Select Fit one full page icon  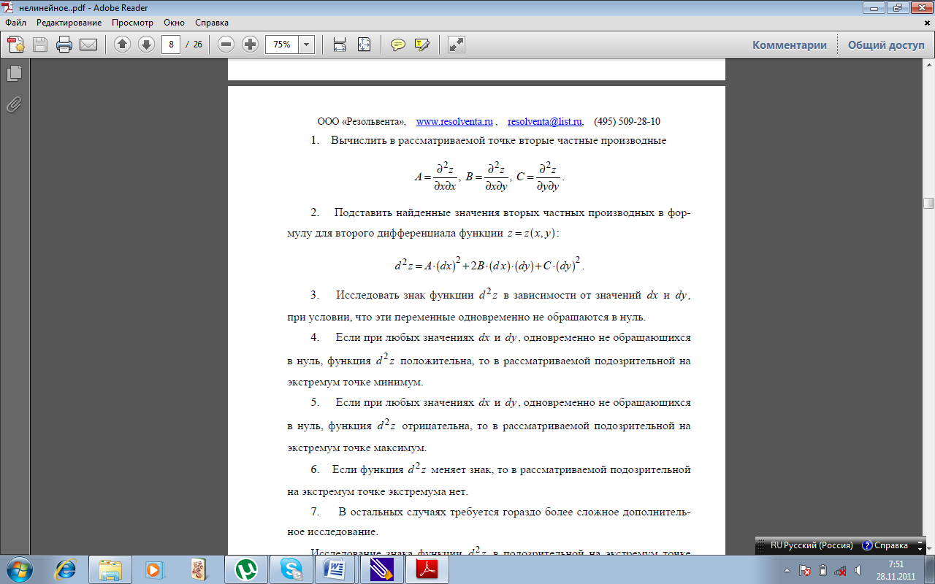[x=364, y=45]
